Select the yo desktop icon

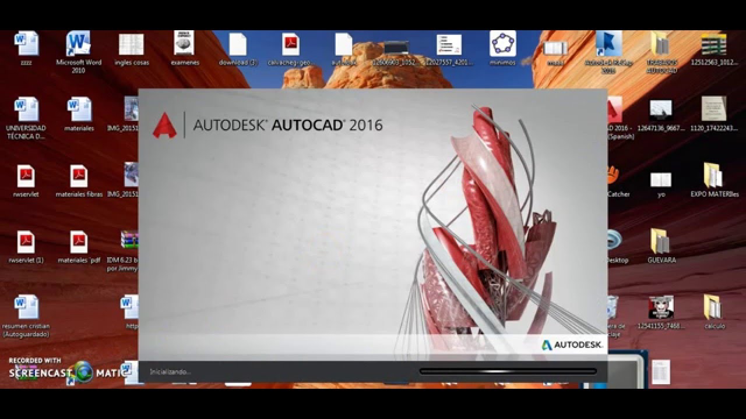tap(661, 179)
